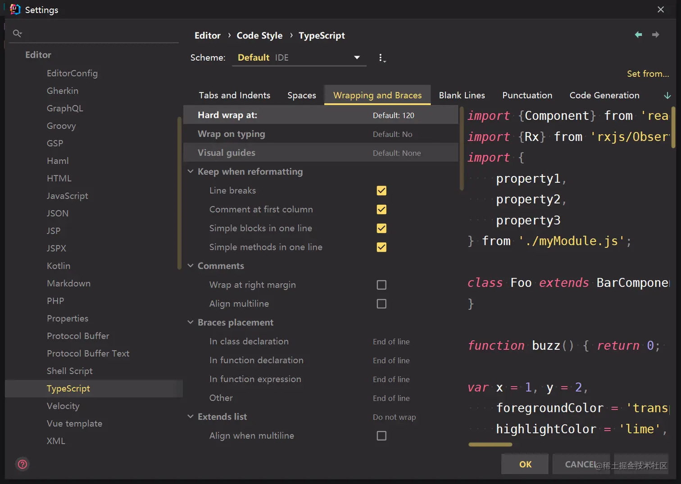Open the scheme actions three-dot menu

[x=381, y=58]
